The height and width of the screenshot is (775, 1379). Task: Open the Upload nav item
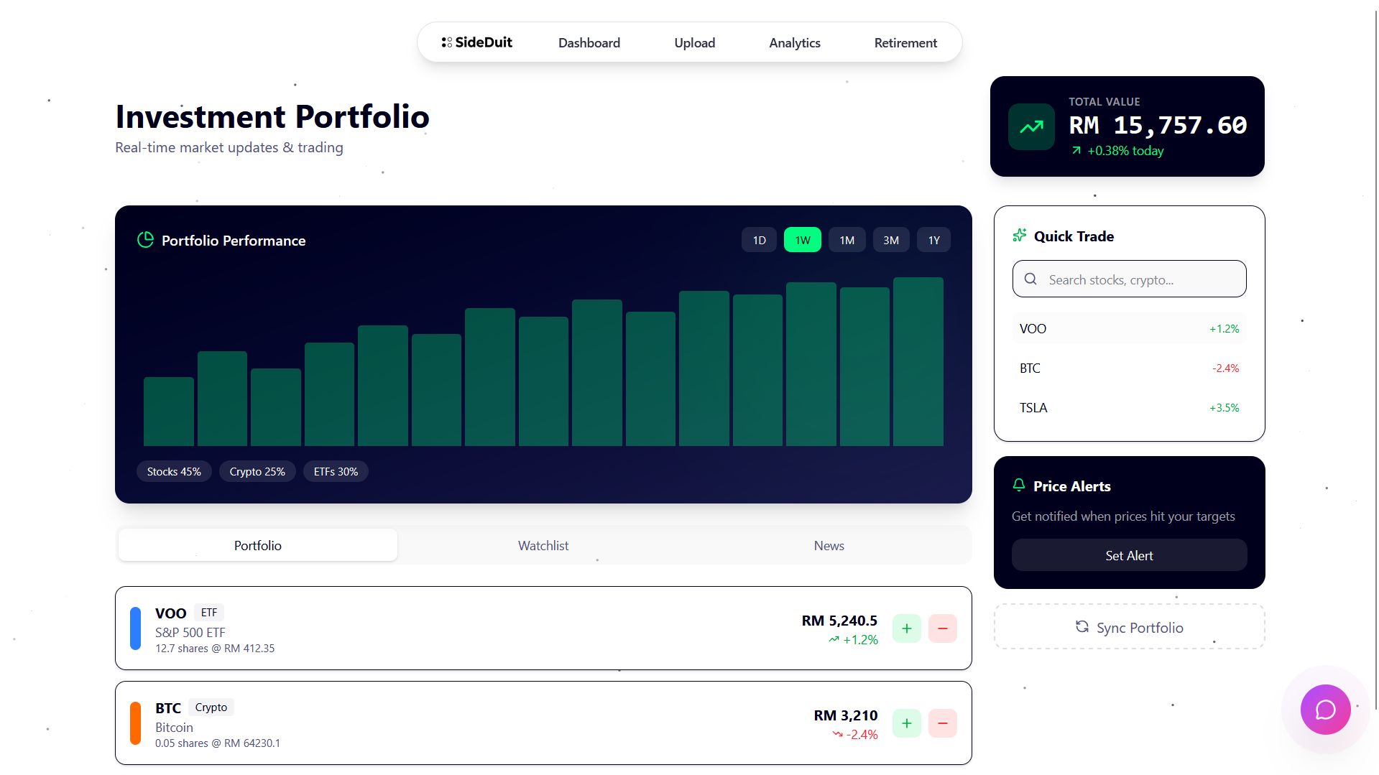pyautogui.click(x=695, y=42)
